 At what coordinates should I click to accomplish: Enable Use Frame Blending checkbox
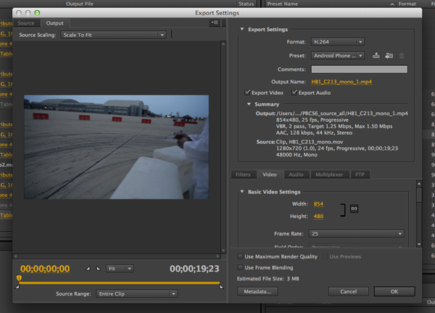241,267
